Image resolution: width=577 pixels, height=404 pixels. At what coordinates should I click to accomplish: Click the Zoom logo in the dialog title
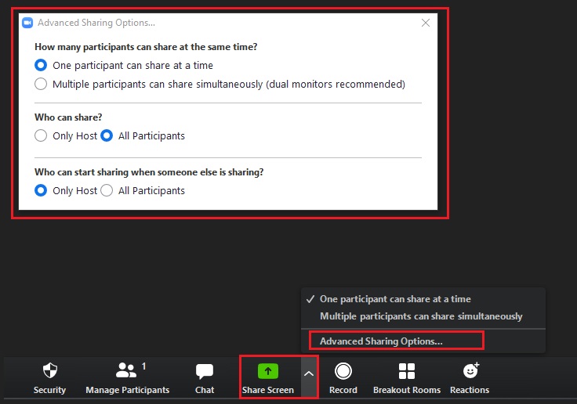pos(27,23)
